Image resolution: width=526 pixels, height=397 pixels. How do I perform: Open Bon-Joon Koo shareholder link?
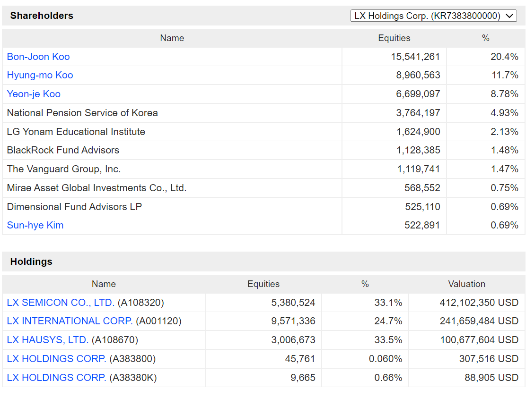[38, 57]
